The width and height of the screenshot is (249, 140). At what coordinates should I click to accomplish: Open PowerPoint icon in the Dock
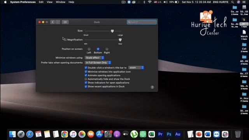(199, 134)
